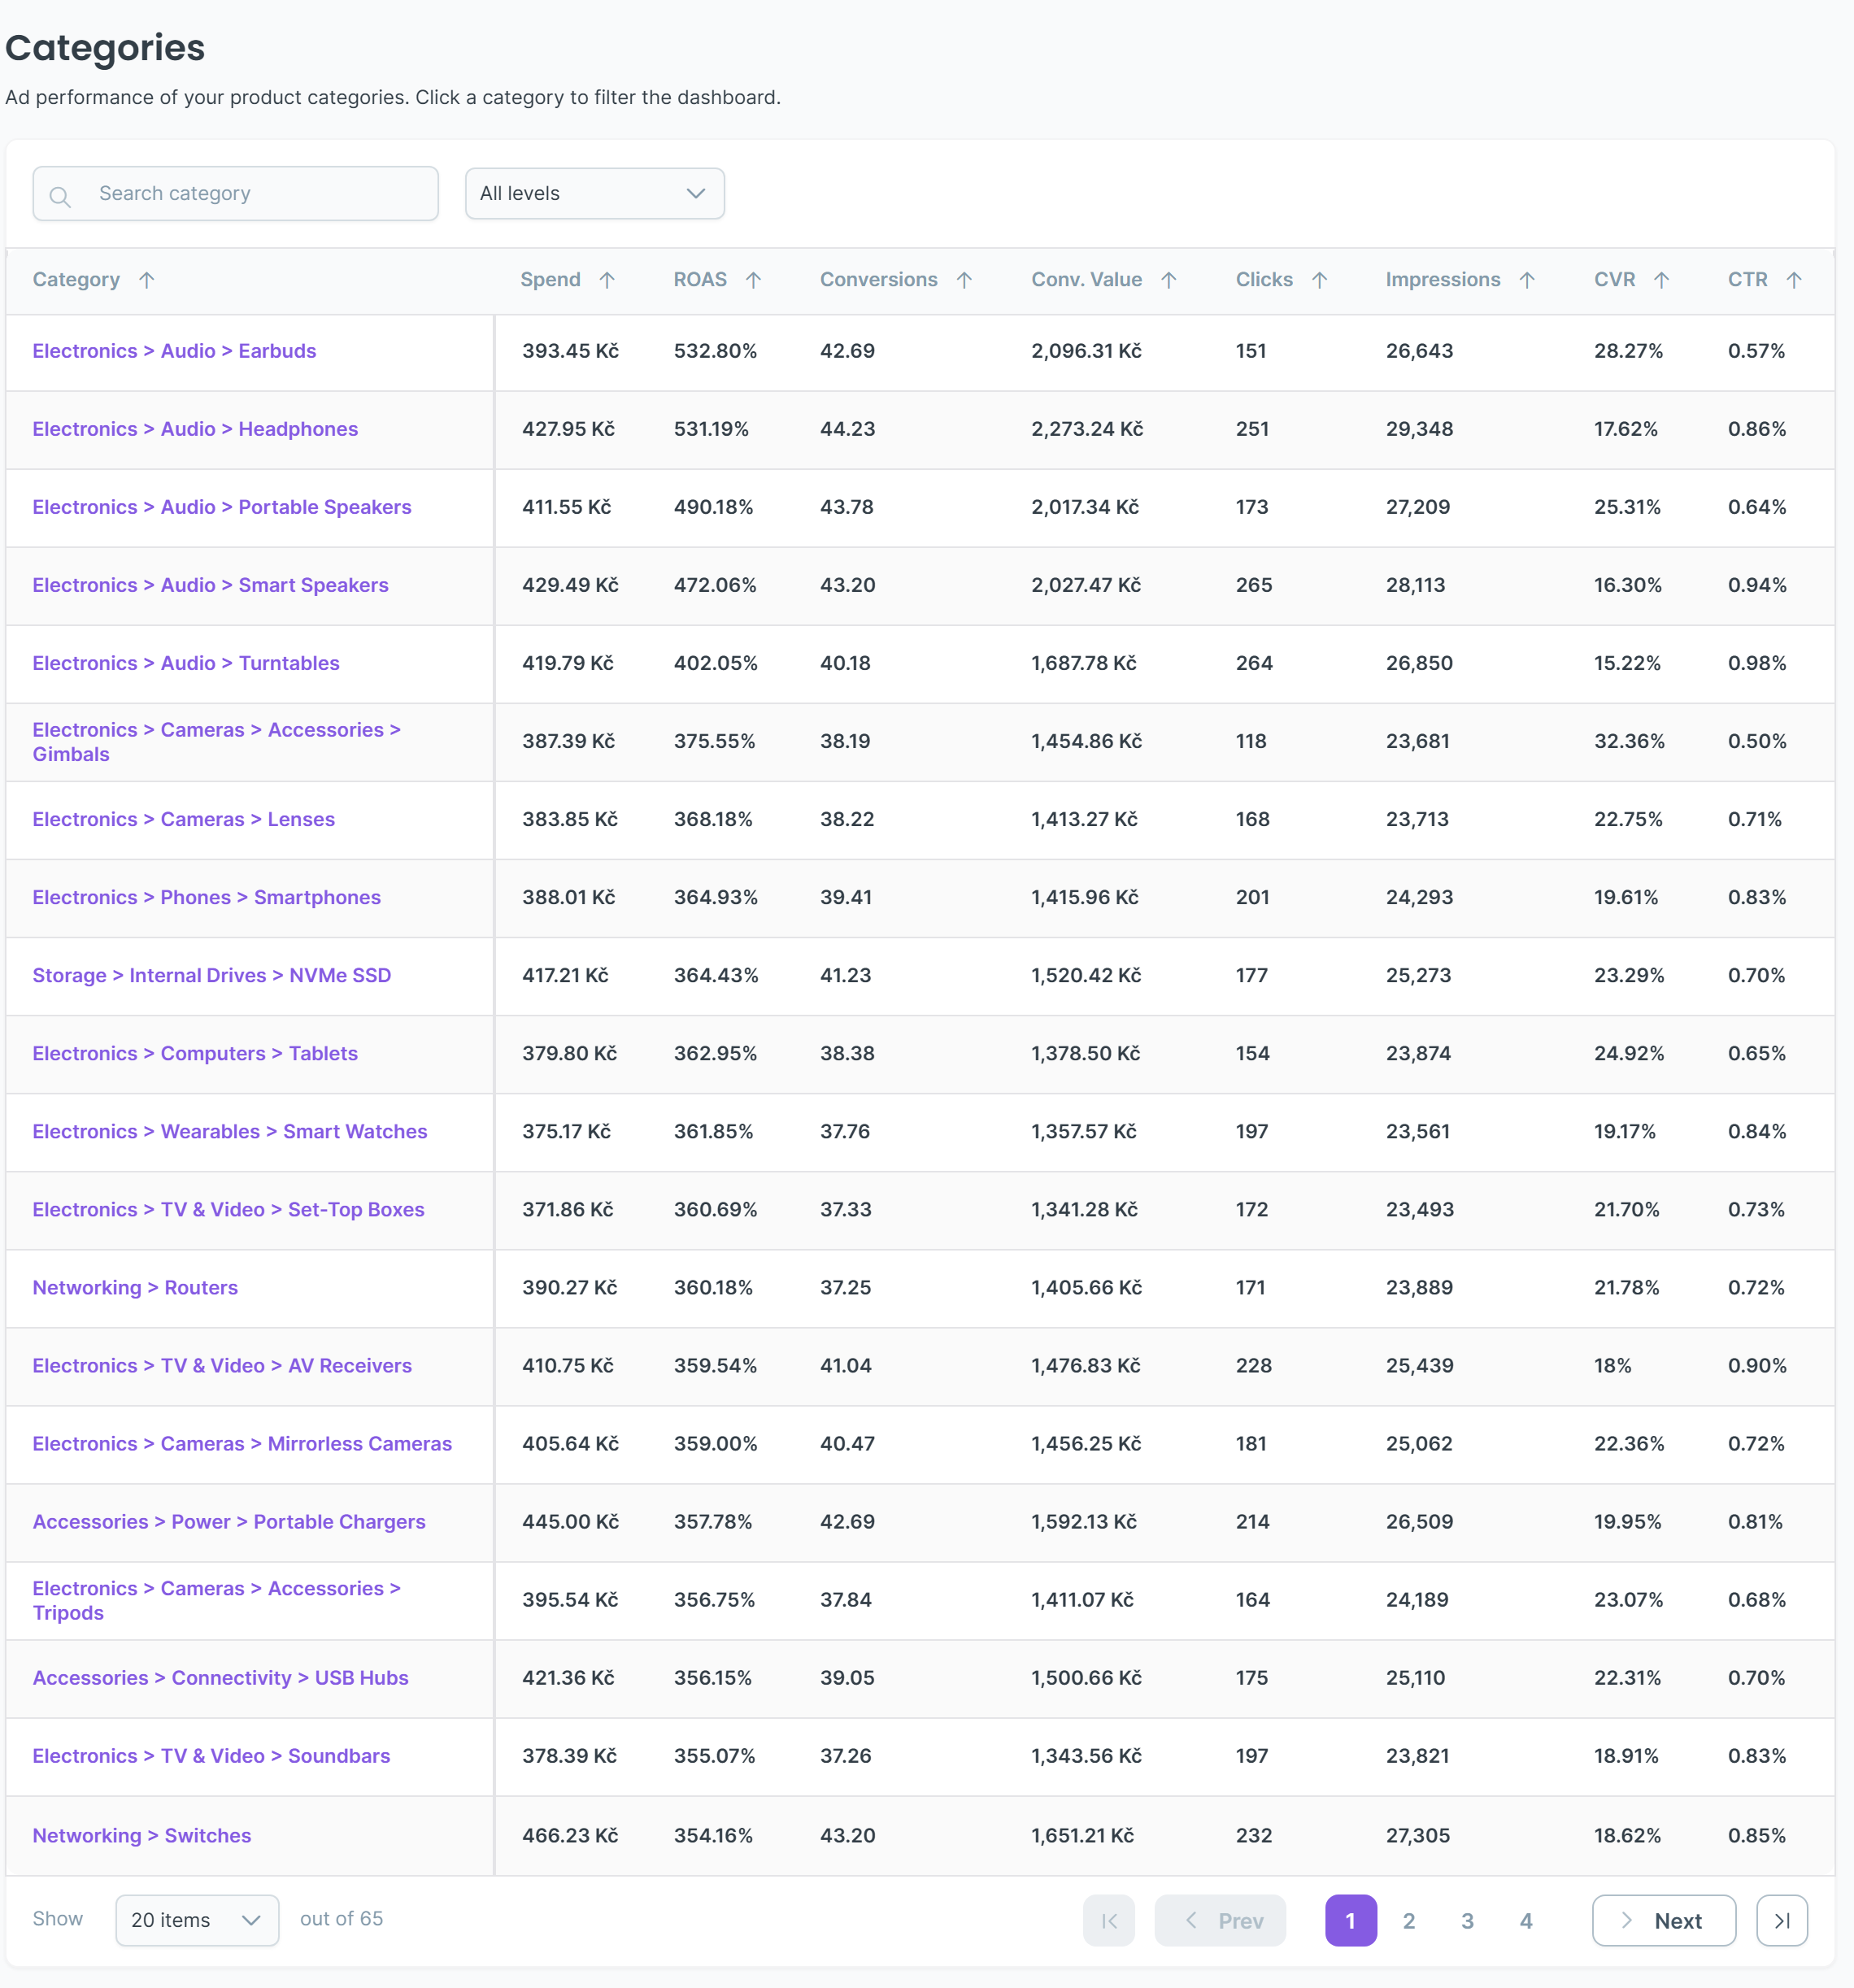Select the Turntables category link
The height and width of the screenshot is (1988, 1854).
point(186,663)
